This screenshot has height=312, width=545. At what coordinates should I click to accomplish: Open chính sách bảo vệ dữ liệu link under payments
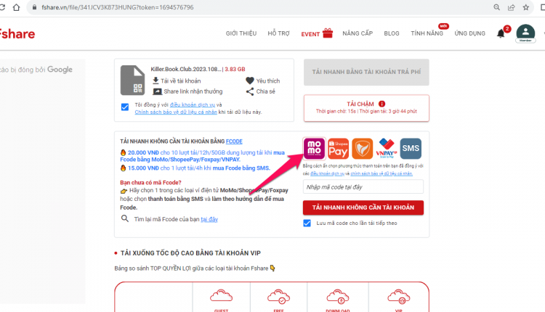tap(381, 173)
